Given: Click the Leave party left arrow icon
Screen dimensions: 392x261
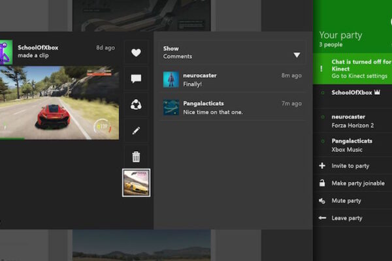Looking at the screenshot, I should pyautogui.click(x=322, y=218).
